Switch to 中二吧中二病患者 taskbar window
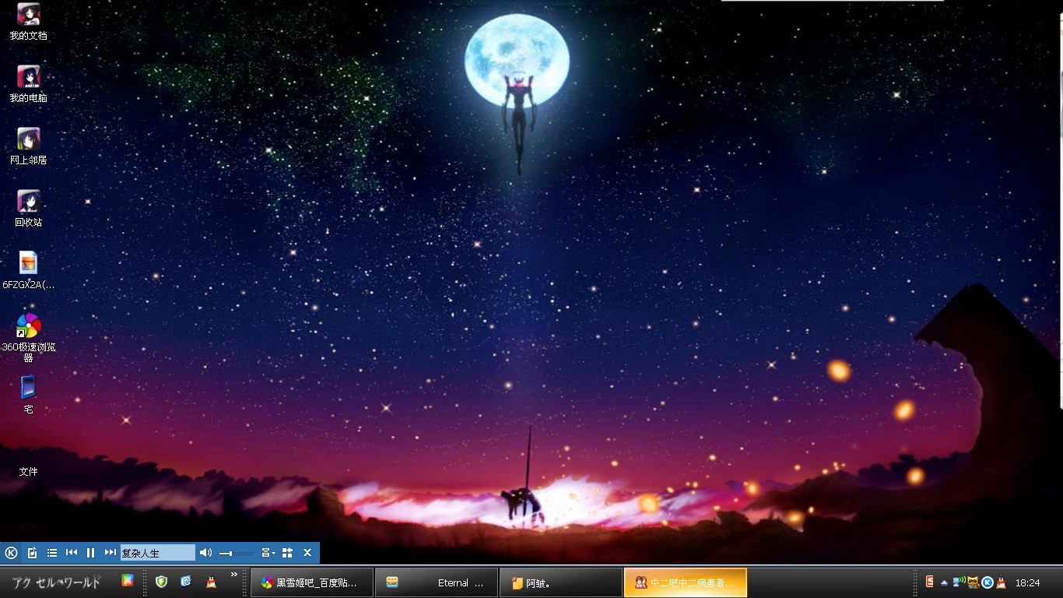 (x=686, y=582)
